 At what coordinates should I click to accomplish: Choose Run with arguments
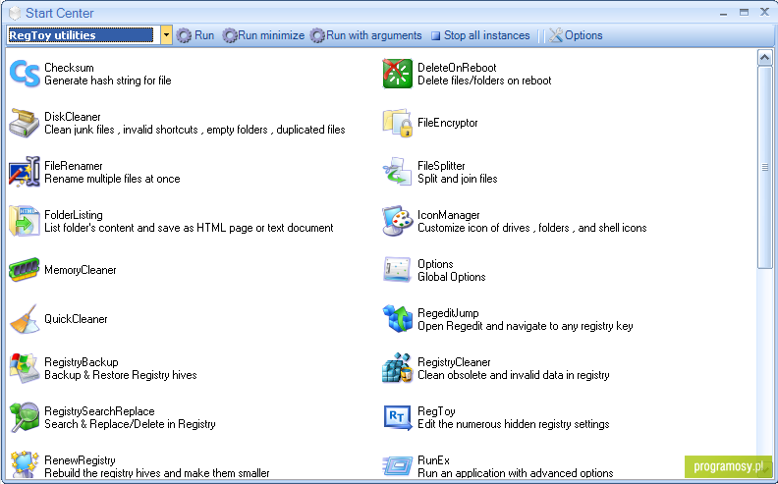(x=365, y=35)
